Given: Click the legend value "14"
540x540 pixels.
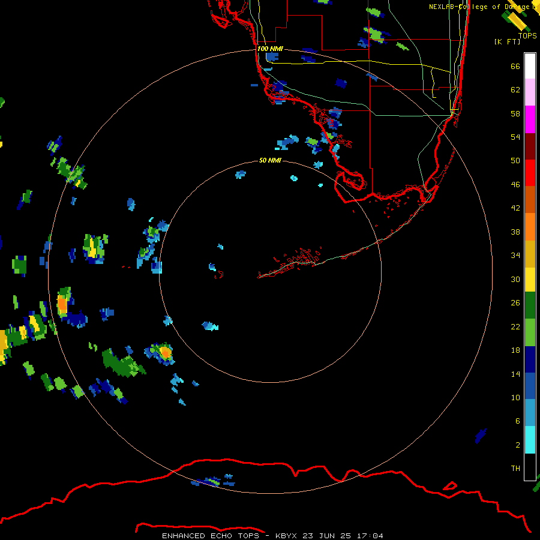Looking at the screenshot, I should click(x=515, y=374).
